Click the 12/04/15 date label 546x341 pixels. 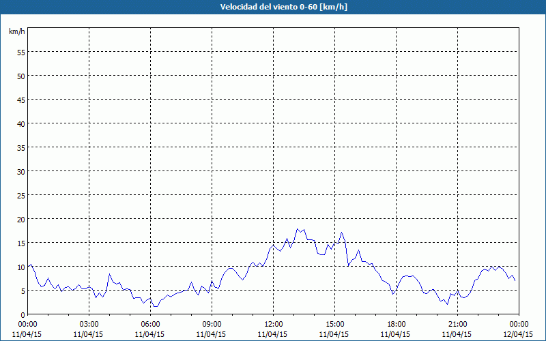518,334
